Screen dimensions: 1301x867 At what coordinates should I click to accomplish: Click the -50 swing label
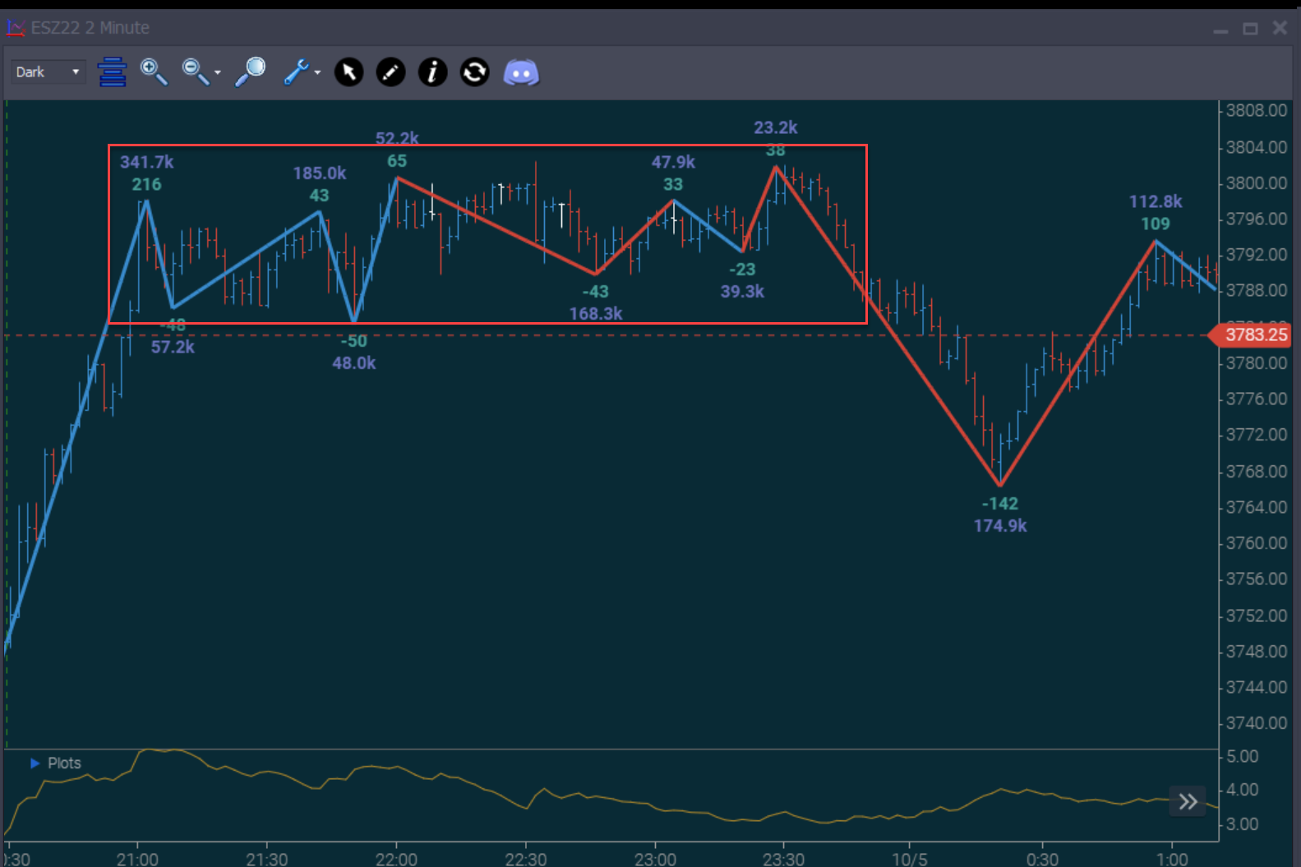point(354,341)
